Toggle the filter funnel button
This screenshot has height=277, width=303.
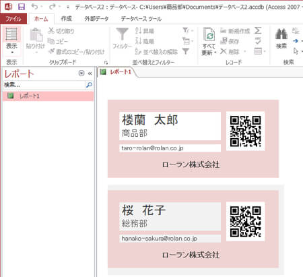click(186, 51)
